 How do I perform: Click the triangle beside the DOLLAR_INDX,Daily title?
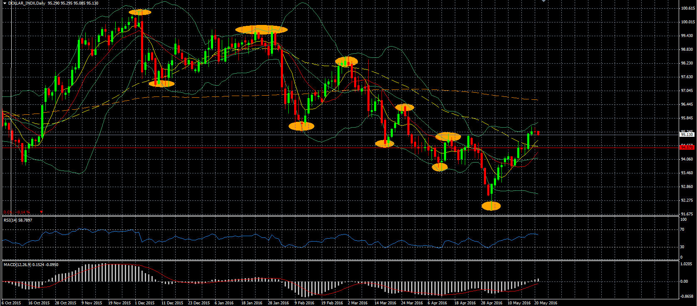pos(5,3)
